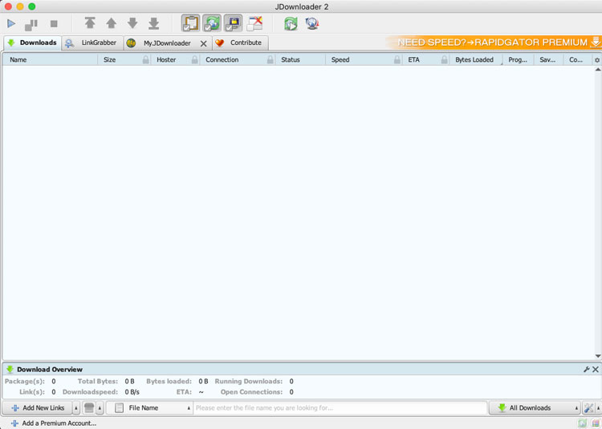Click the clean up (broom) button
The width and height of the screenshot is (602, 429).
point(89,408)
